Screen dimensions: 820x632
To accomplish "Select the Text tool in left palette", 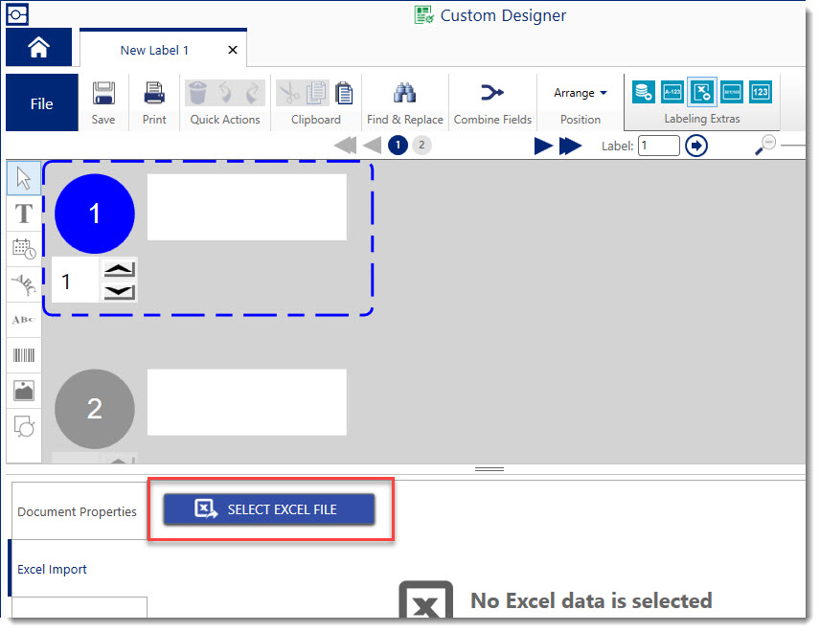I will 24,214.
